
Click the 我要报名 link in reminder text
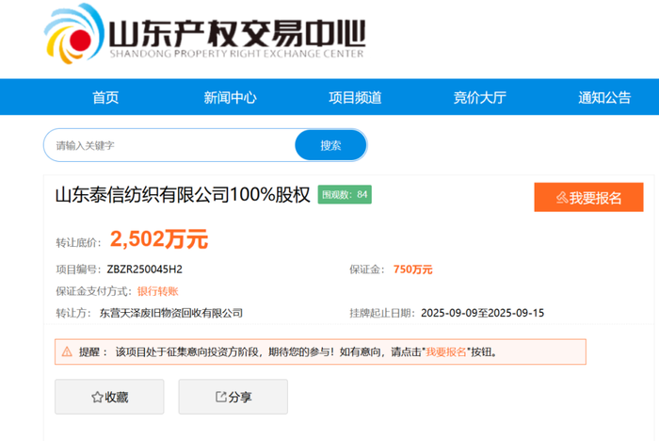pyautogui.click(x=446, y=351)
